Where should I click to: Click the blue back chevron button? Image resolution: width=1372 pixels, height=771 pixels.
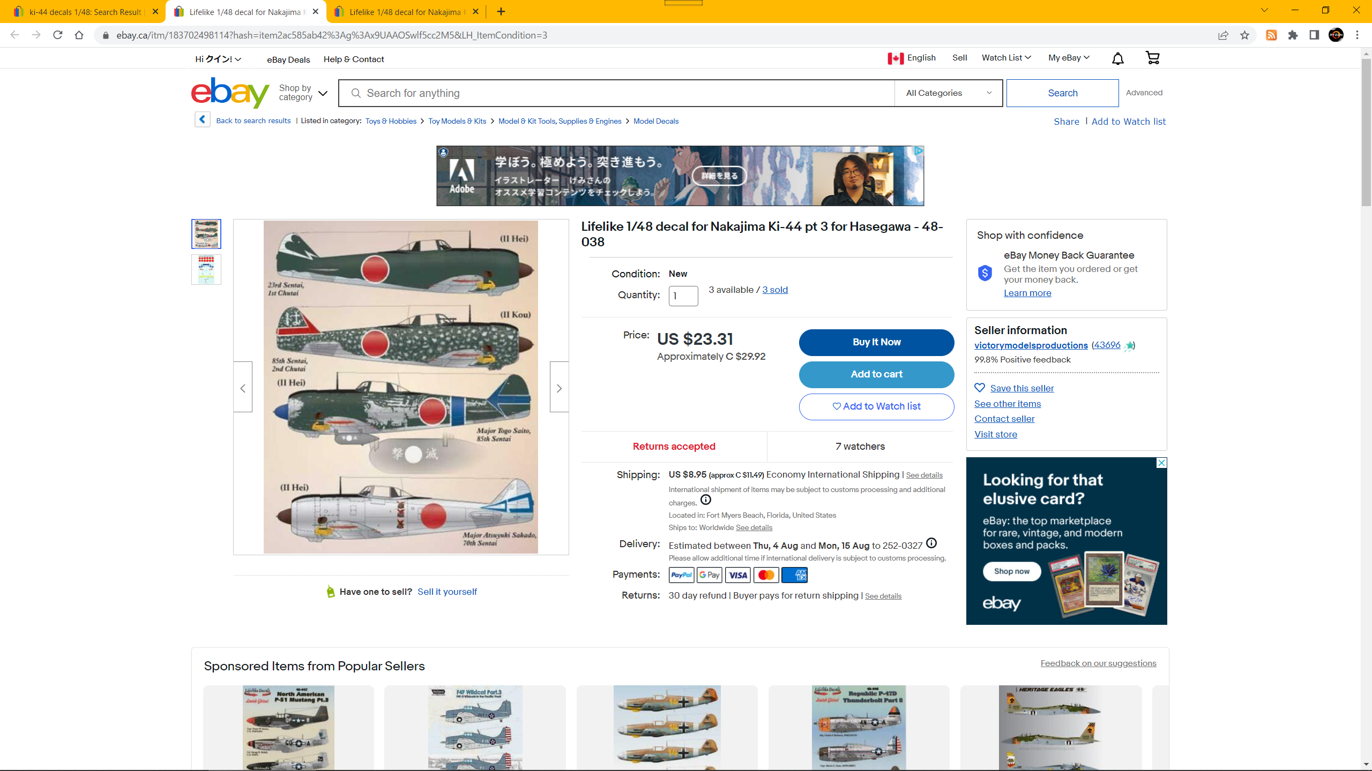[202, 120]
